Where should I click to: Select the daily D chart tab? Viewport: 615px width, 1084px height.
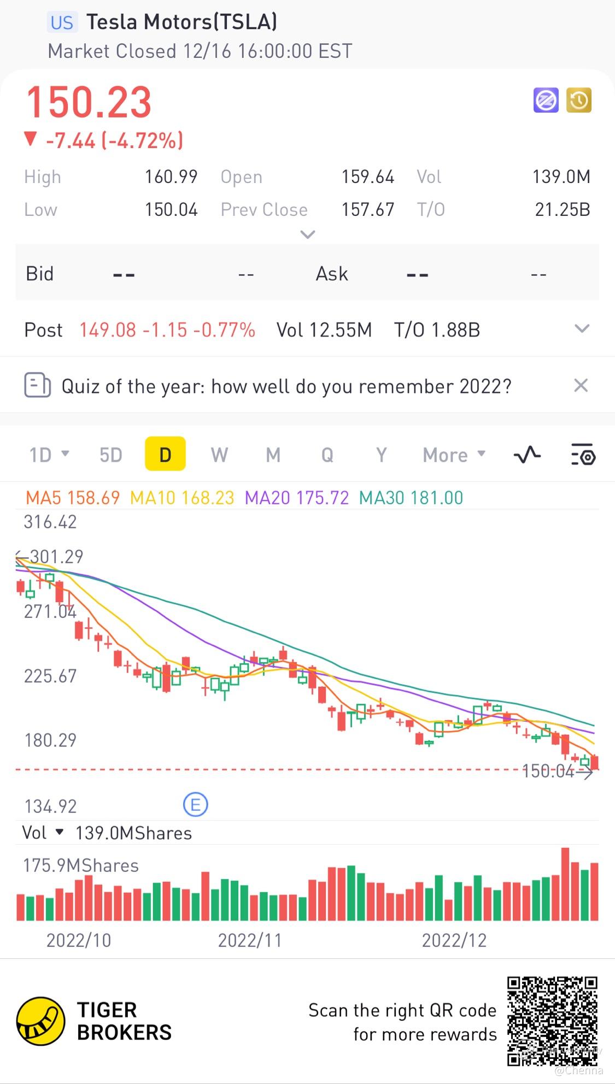point(165,455)
